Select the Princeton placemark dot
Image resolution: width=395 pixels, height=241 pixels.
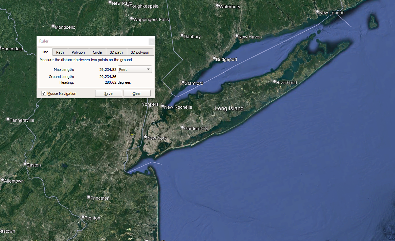tap(89, 197)
